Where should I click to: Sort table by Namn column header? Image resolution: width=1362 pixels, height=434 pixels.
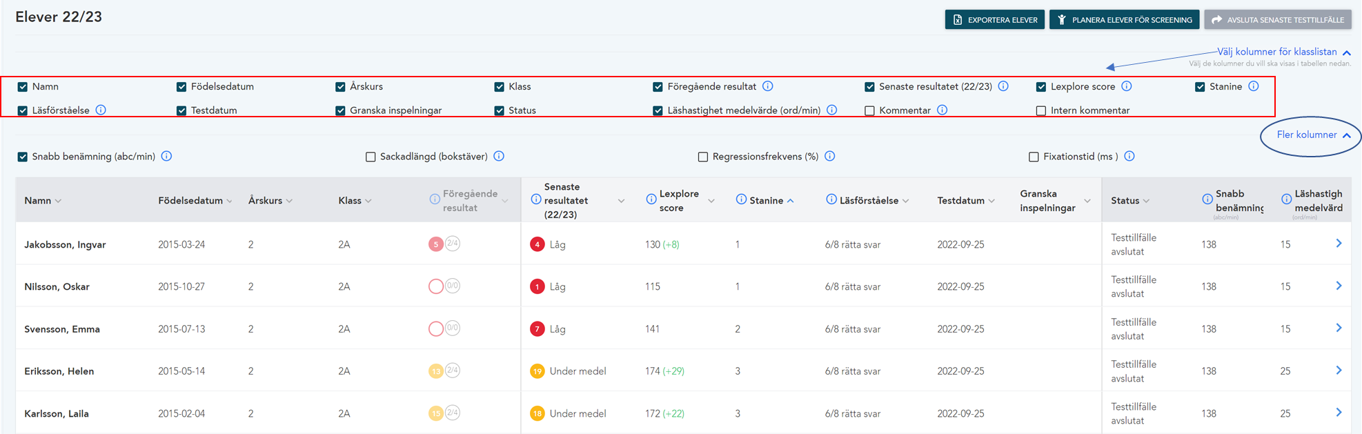(43, 201)
